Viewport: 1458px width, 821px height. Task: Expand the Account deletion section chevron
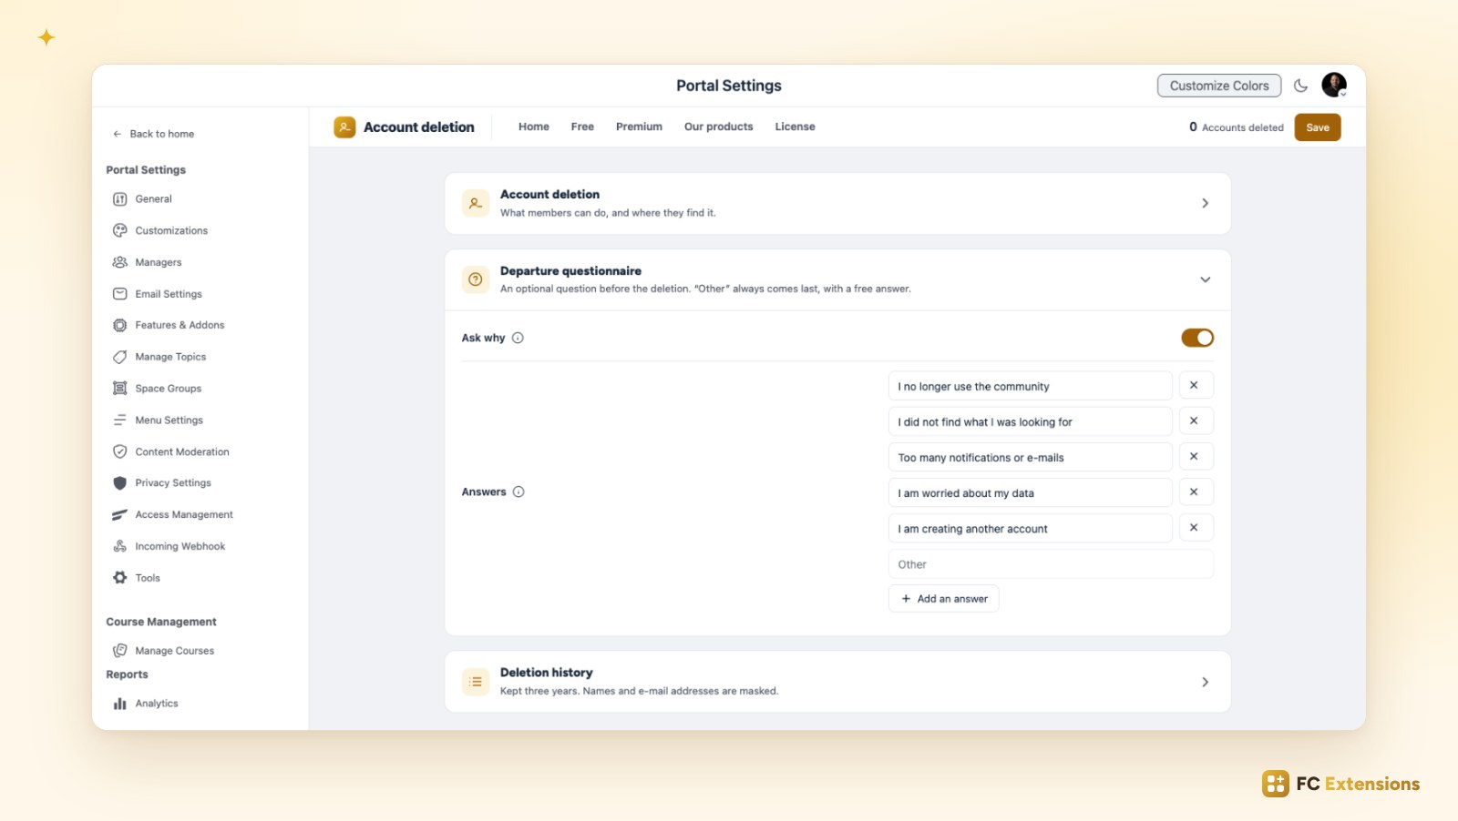pyautogui.click(x=1205, y=203)
